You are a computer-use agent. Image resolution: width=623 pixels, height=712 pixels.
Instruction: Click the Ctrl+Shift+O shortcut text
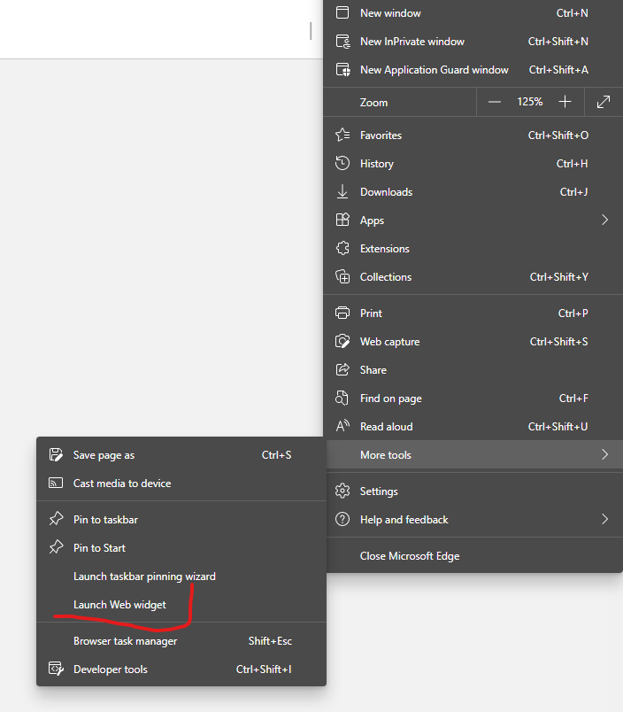click(558, 135)
